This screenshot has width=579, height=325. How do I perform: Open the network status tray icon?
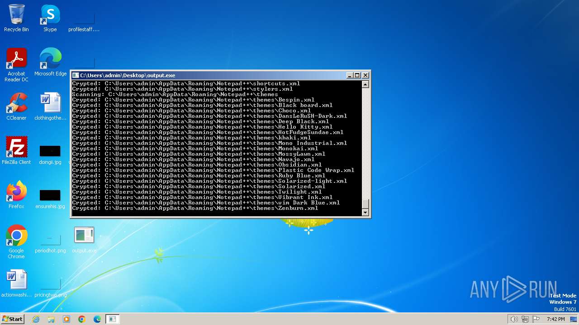point(525,319)
